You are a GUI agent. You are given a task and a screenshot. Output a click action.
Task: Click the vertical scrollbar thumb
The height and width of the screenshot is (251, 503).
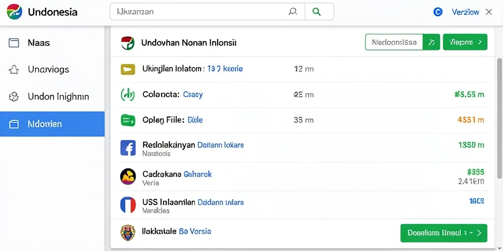pyautogui.click(x=500, y=119)
